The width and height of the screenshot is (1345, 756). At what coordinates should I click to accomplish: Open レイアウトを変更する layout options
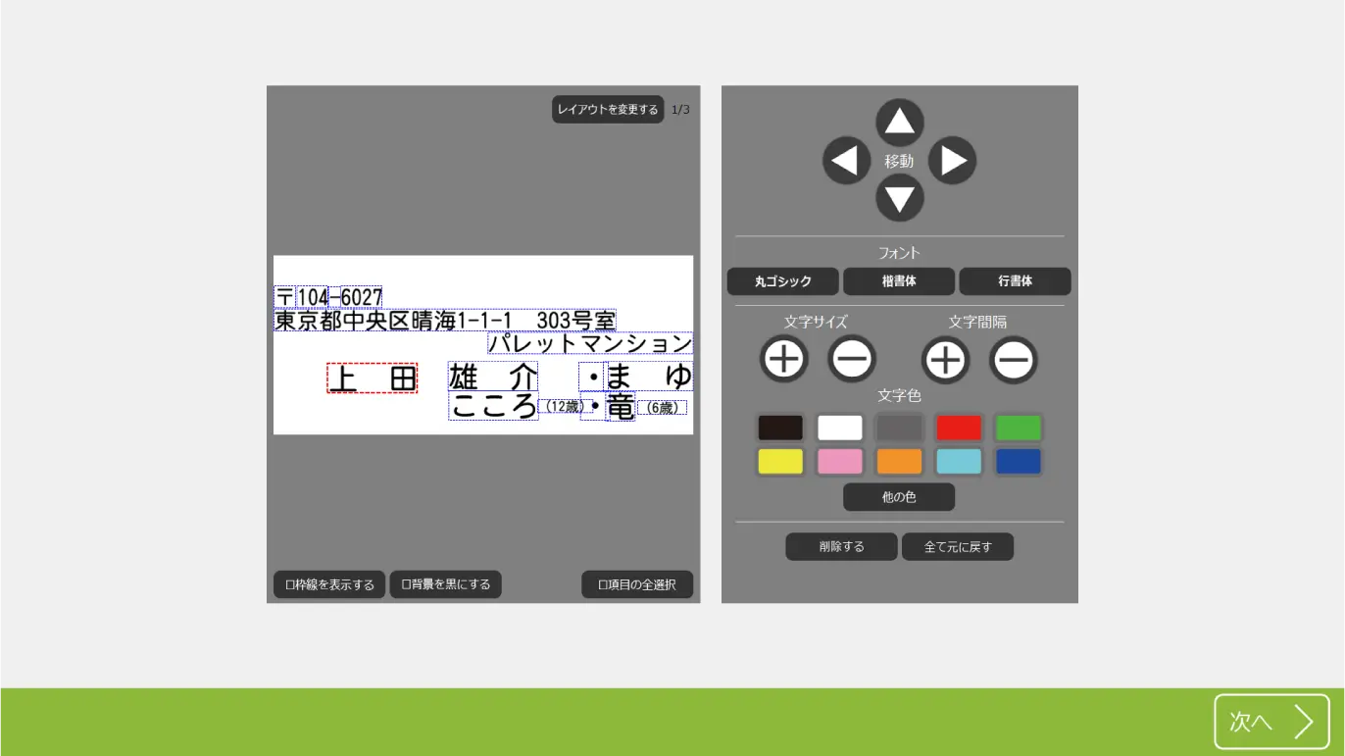click(x=608, y=110)
